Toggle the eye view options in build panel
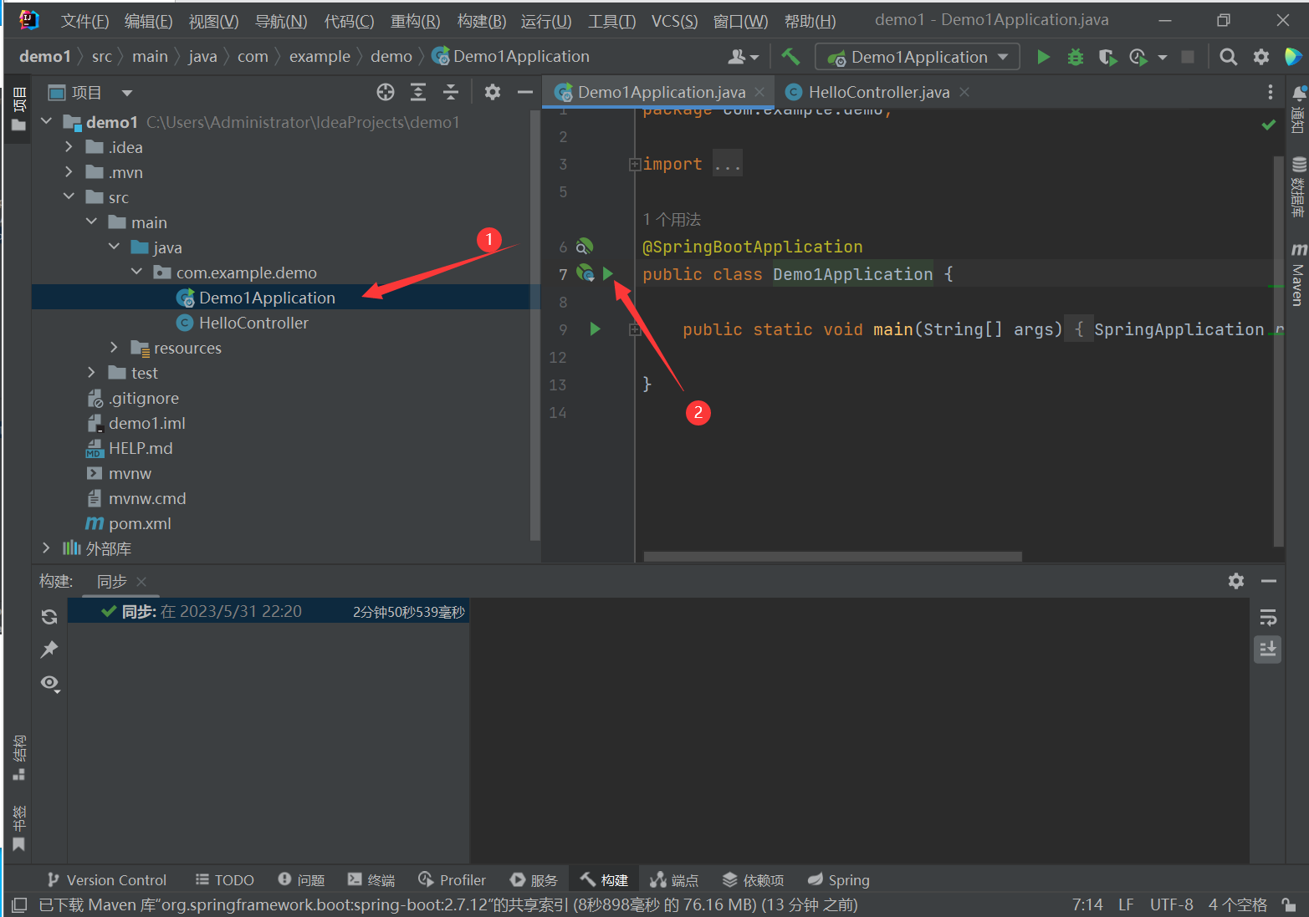Viewport: 1309px width, 917px height. pyautogui.click(x=49, y=683)
